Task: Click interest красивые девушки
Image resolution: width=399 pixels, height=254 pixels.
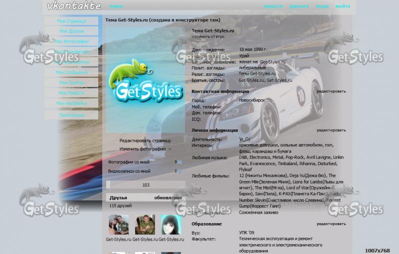Action: coord(258,145)
